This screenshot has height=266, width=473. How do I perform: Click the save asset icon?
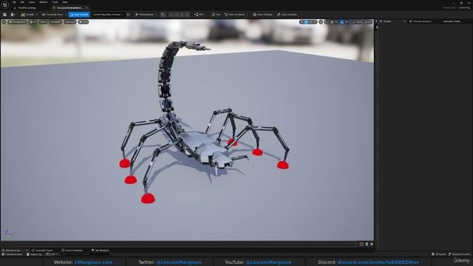coord(5,15)
